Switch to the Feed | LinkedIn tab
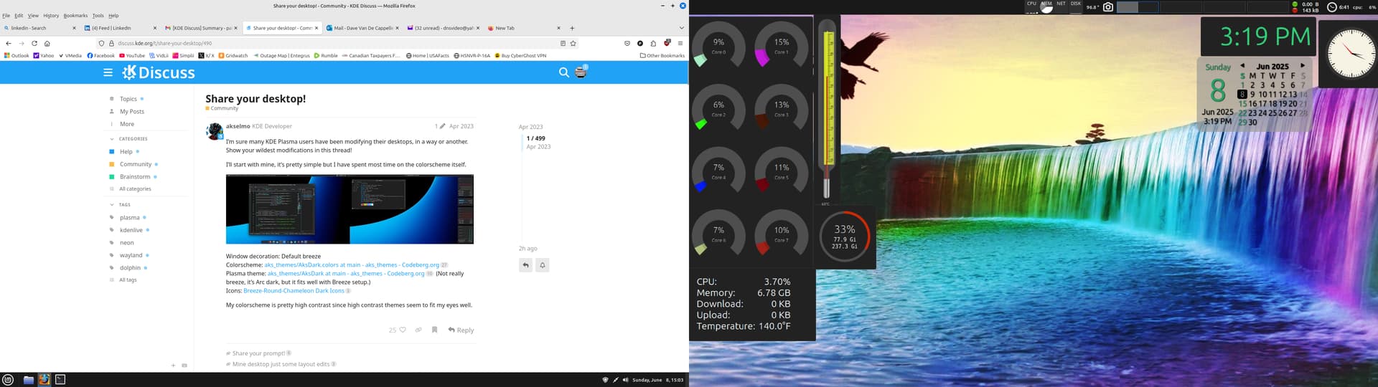This screenshot has height=387, width=1378. pyautogui.click(x=115, y=28)
